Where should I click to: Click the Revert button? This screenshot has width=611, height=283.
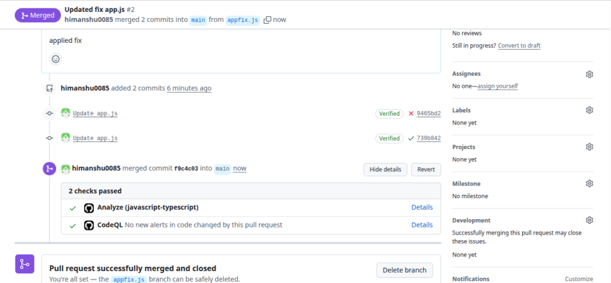(425, 170)
